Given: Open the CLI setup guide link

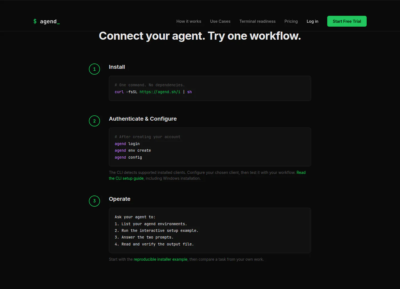Looking at the screenshot, I should (x=207, y=175).
